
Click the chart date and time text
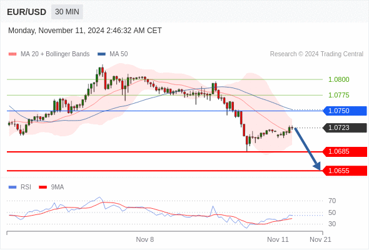point(85,31)
